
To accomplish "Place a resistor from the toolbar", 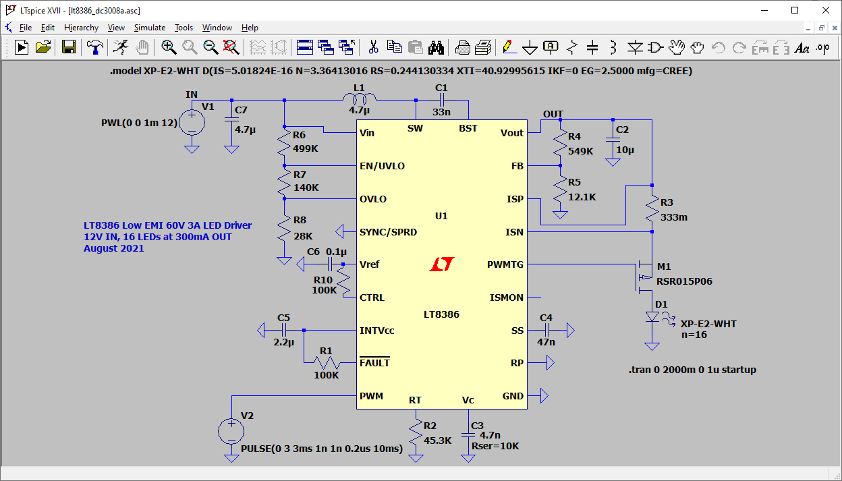I will [572, 47].
